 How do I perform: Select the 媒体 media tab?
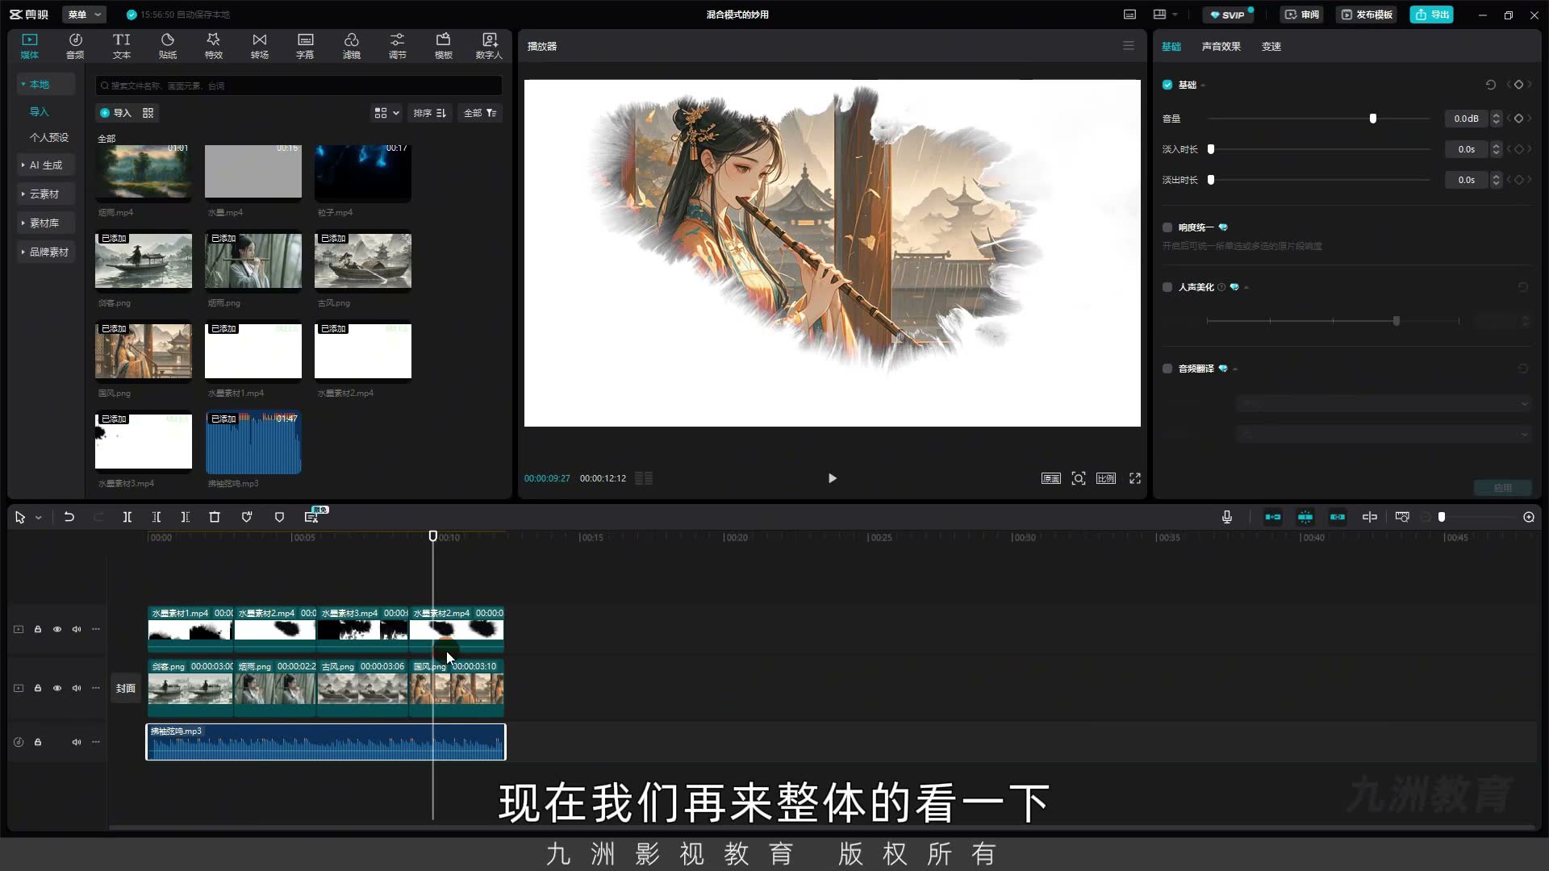tap(30, 46)
